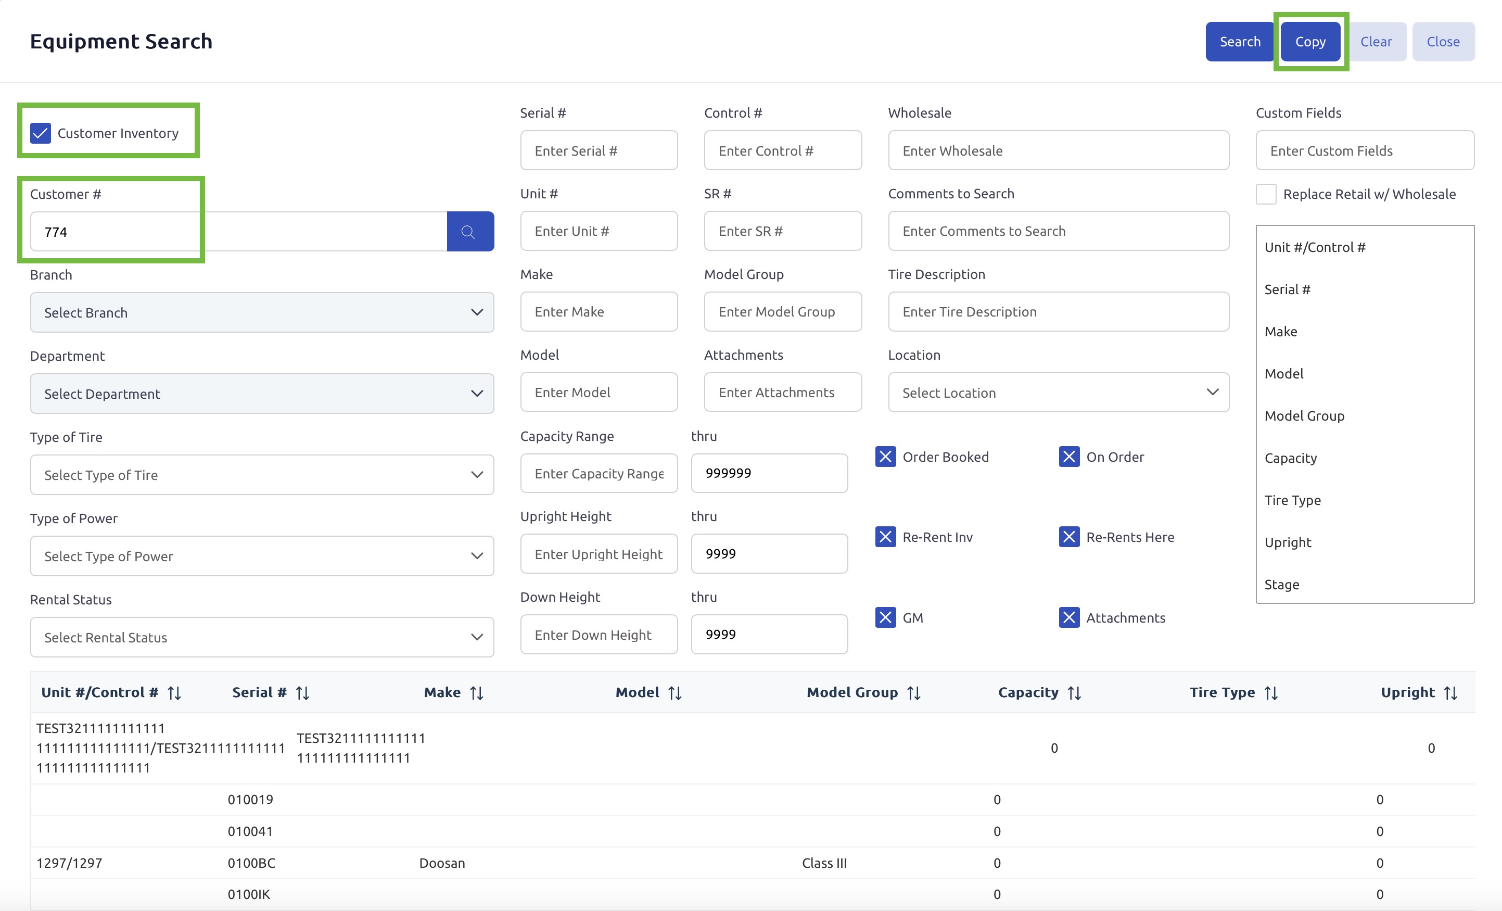The image size is (1502, 911).
Task: Sort by Capacity column arrows
Action: click(1075, 693)
